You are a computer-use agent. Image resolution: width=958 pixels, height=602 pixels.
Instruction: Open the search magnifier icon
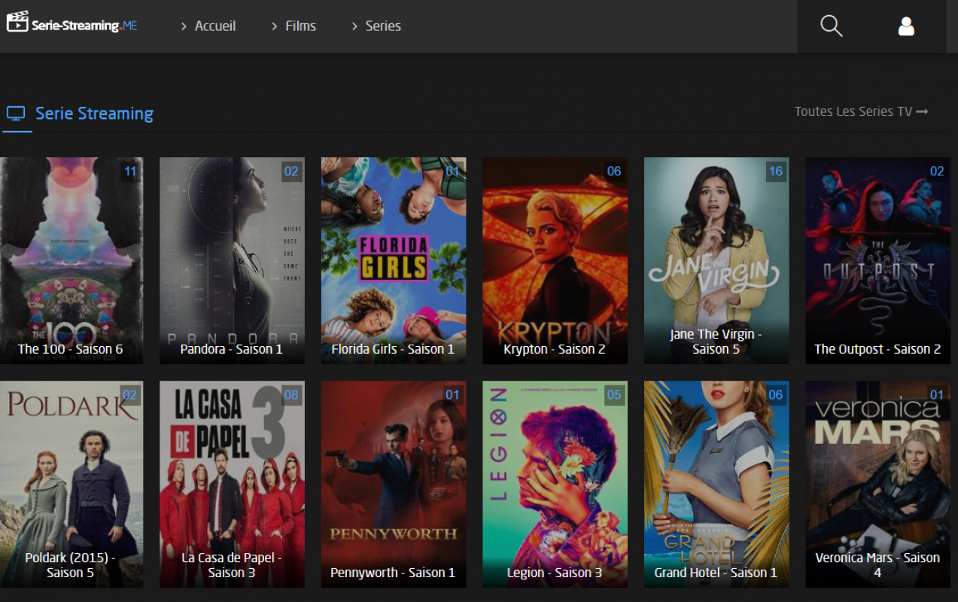(831, 26)
